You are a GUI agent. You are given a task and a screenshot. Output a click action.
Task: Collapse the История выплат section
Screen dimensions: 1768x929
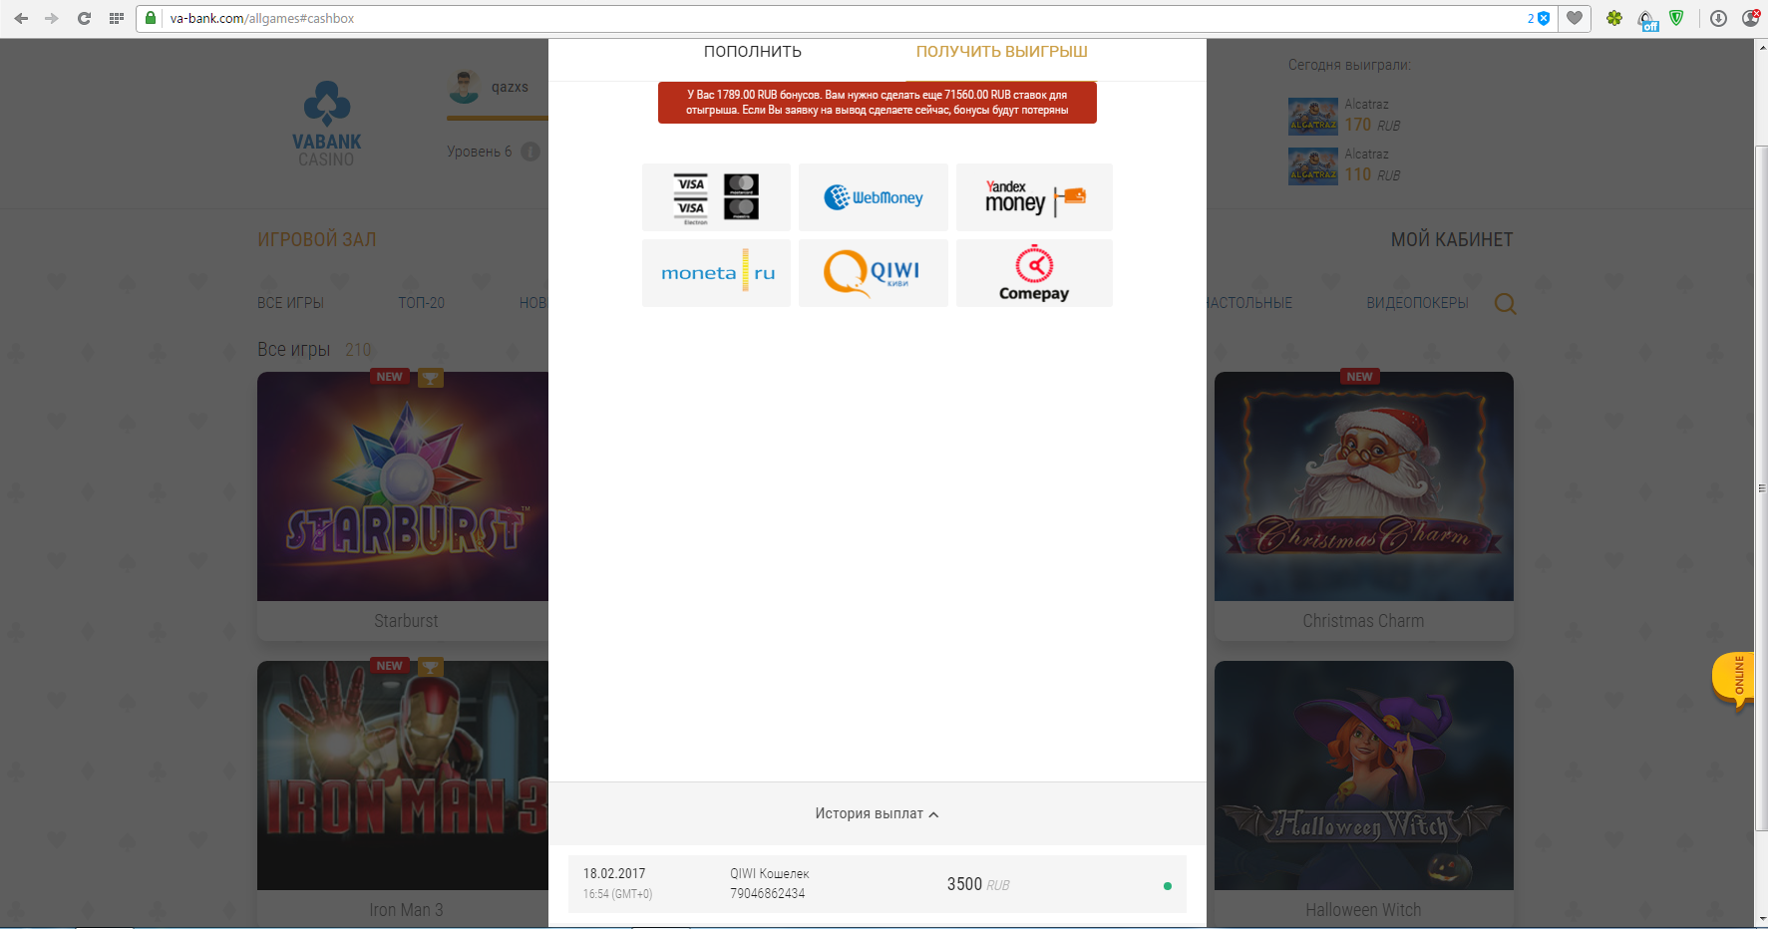click(x=878, y=813)
